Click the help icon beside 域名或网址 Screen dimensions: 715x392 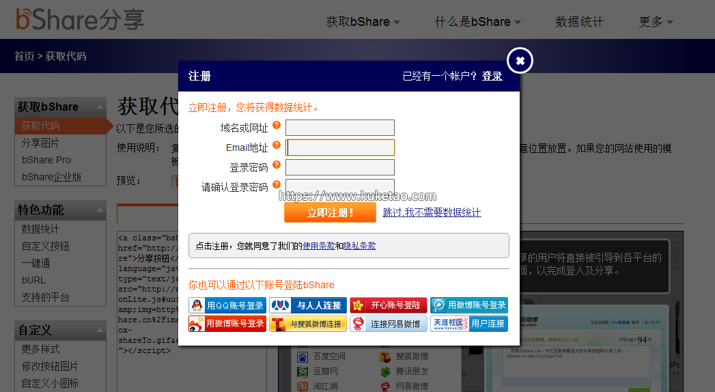[x=277, y=125]
